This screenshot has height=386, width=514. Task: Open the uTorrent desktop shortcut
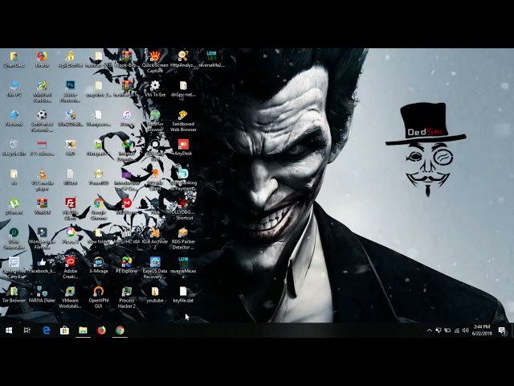(14, 207)
